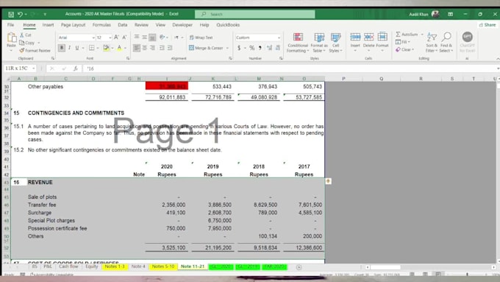Switch to the Page Layout tab
This screenshot has height=282, width=500.
click(x=73, y=24)
